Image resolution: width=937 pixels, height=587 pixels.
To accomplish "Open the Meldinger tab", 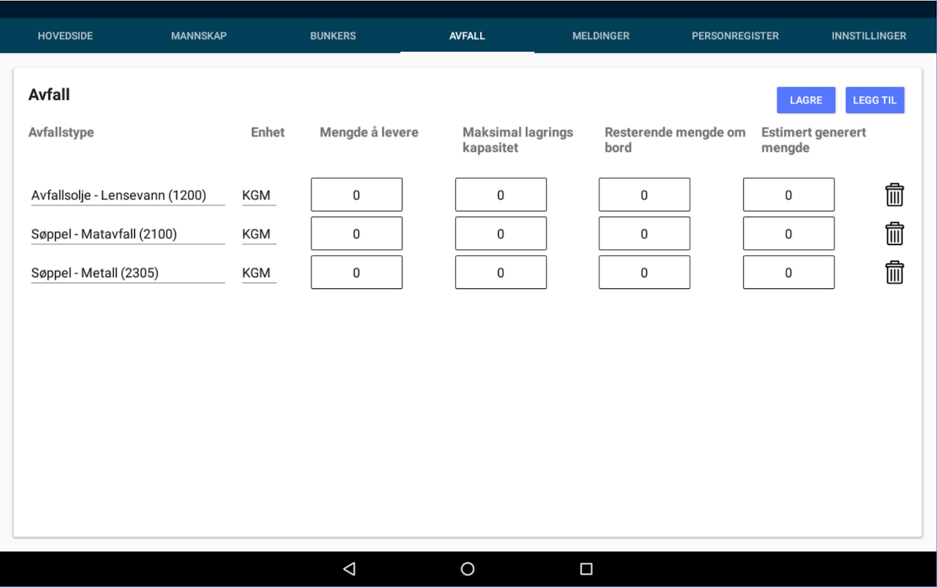I will pyautogui.click(x=601, y=36).
